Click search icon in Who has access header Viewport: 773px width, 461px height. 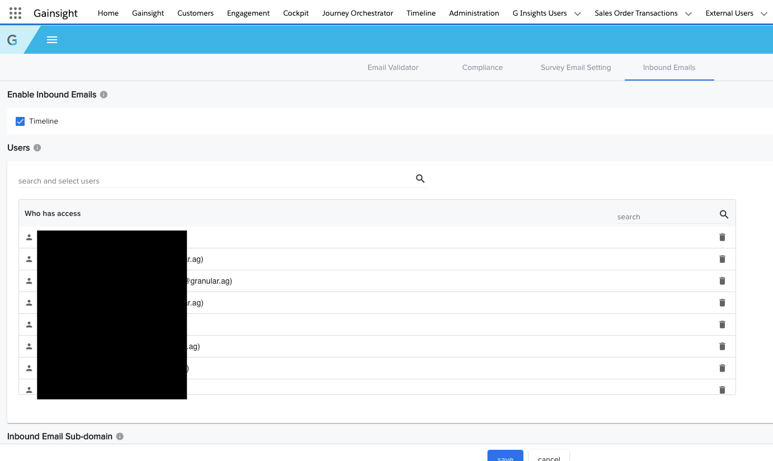tap(724, 214)
